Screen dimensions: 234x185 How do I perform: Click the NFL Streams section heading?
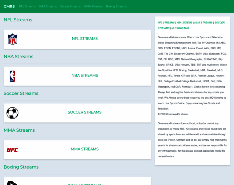tap(18, 20)
